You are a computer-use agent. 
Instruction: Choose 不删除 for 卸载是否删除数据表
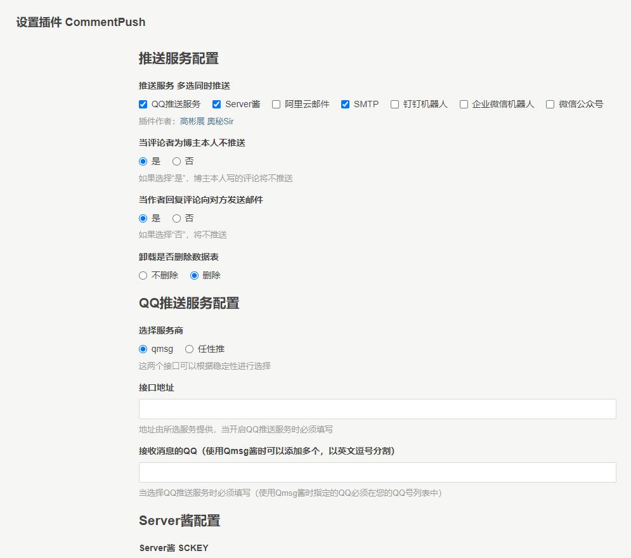pyautogui.click(x=143, y=275)
